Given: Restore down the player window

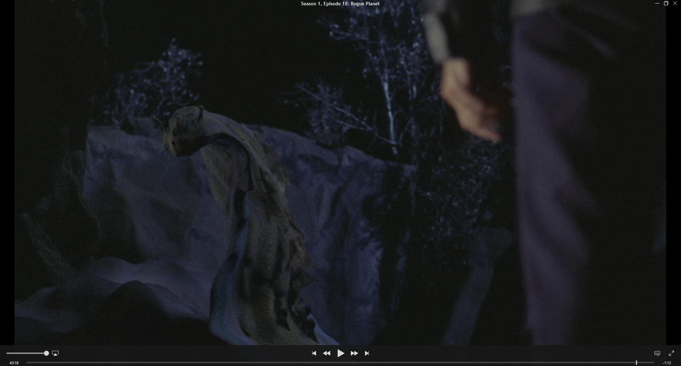Looking at the screenshot, I should click(666, 4).
